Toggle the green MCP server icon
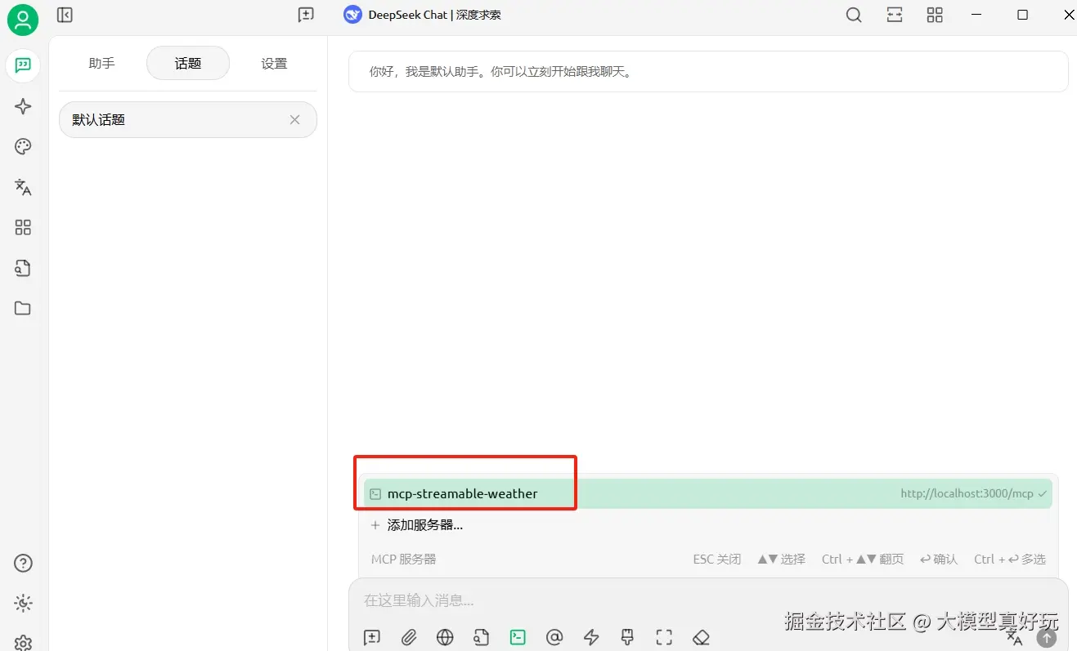The height and width of the screenshot is (651, 1077). coord(518,637)
